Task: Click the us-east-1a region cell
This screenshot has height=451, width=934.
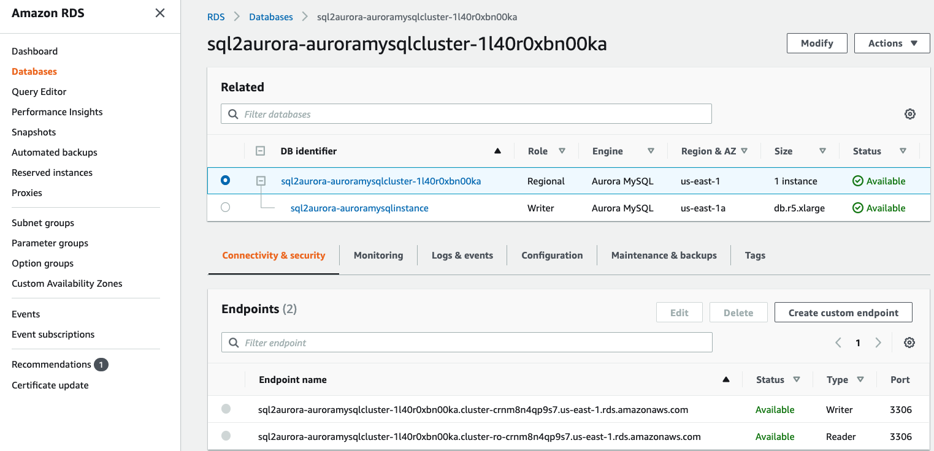Action: [703, 208]
